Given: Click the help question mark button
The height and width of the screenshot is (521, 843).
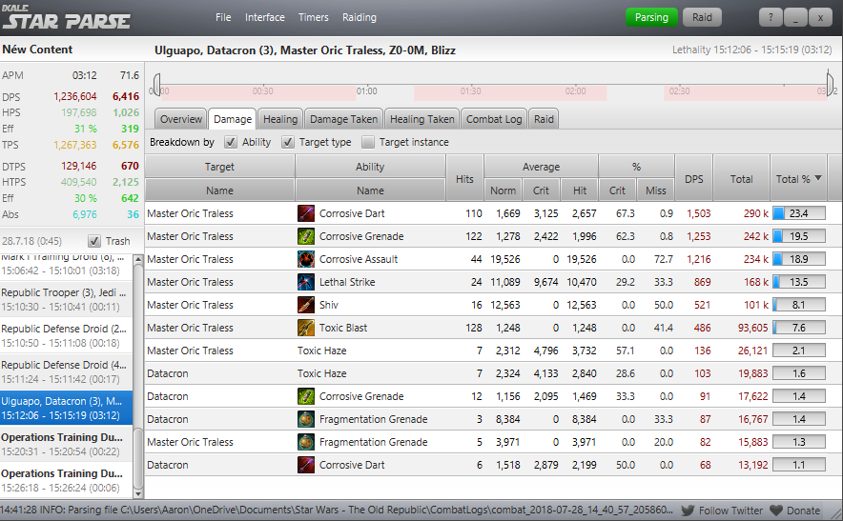Looking at the screenshot, I should (x=771, y=17).
